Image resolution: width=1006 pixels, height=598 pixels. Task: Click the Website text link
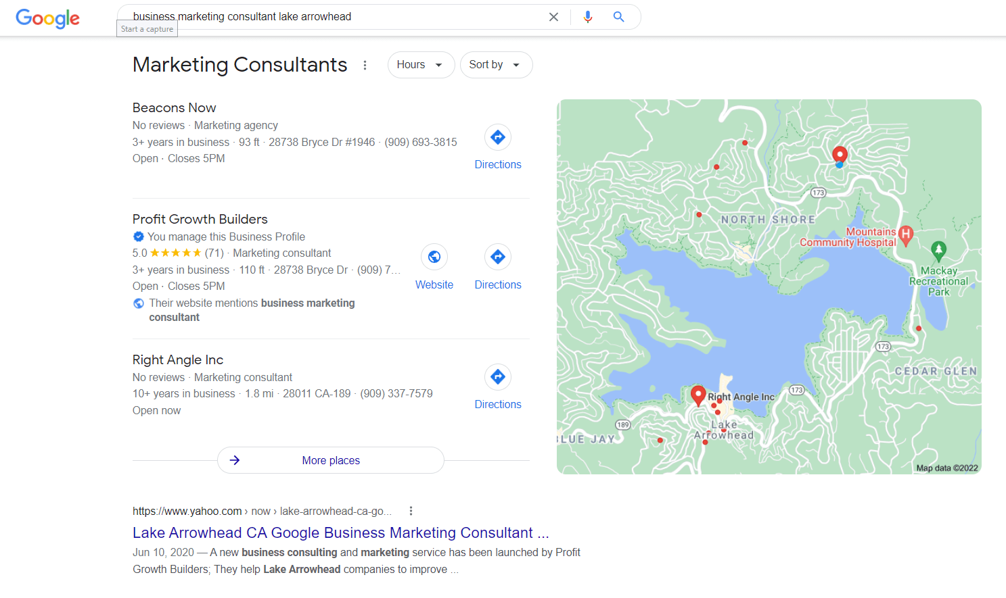click(434, 284)
